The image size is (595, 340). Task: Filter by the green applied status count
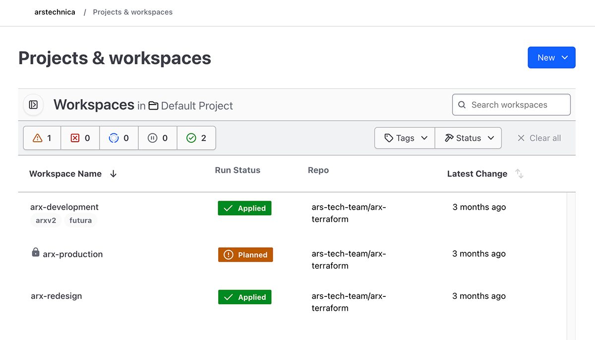(196, 138)
